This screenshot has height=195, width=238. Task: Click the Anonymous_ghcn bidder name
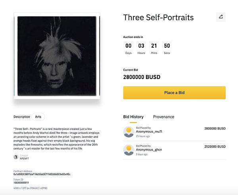[149, 150]
